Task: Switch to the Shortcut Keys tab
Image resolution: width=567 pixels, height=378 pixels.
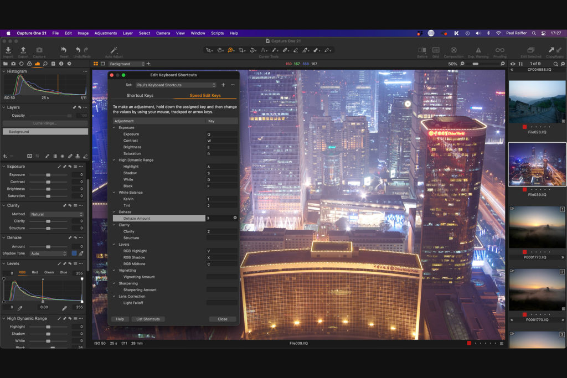Action: click(x=140, y=95)
